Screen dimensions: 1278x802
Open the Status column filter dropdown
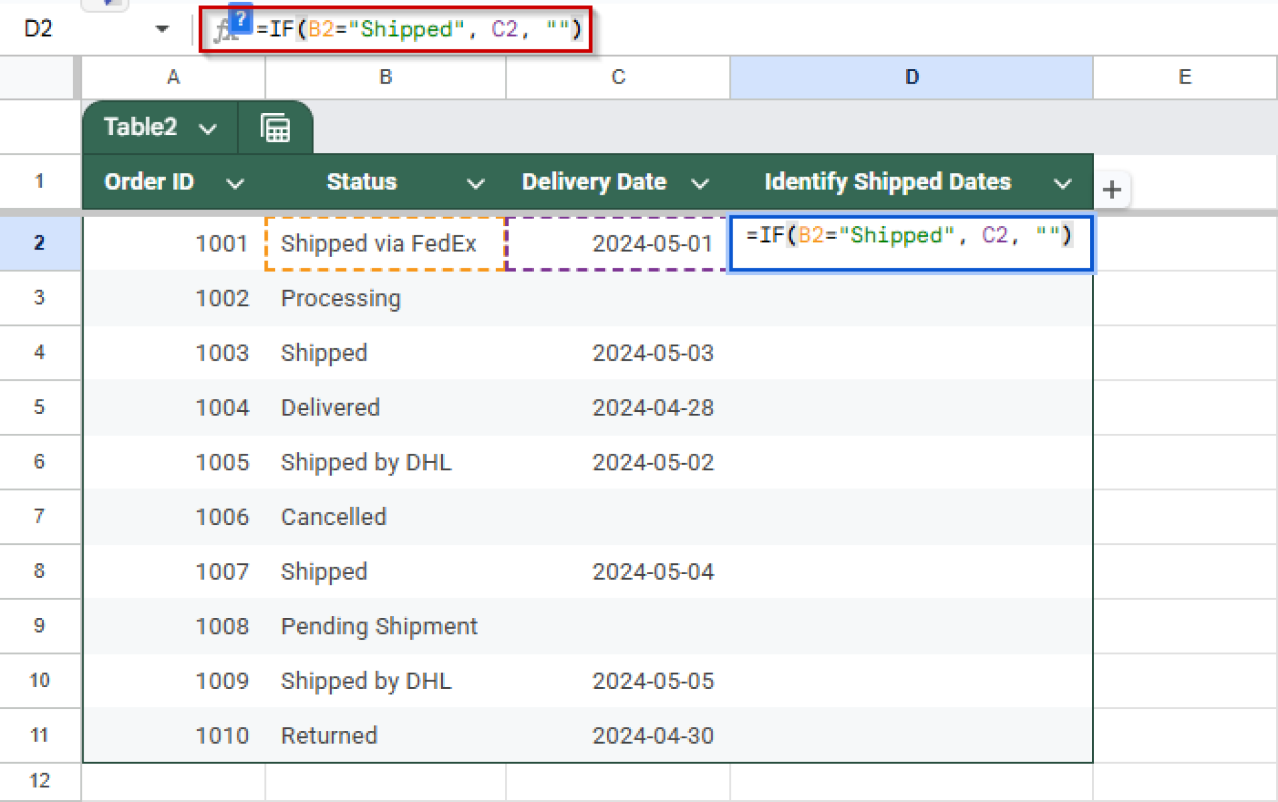[476, 182]
